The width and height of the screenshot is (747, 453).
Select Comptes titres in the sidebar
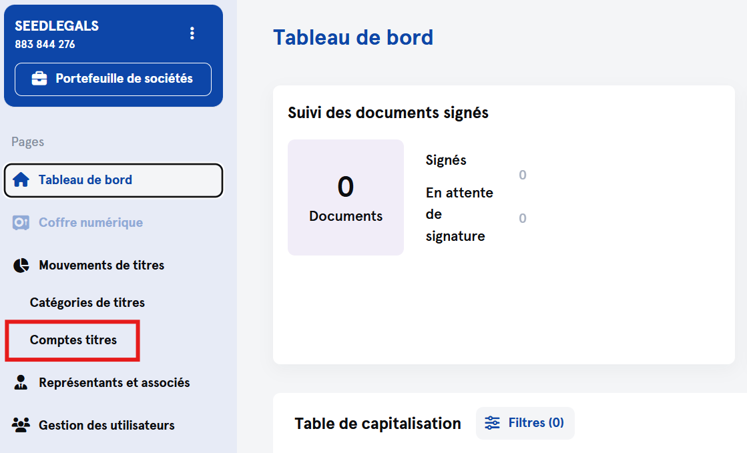click(73, 340)
